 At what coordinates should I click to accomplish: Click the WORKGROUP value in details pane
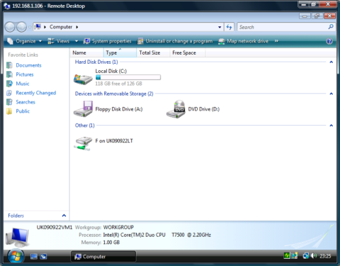[x=118, y=227]
